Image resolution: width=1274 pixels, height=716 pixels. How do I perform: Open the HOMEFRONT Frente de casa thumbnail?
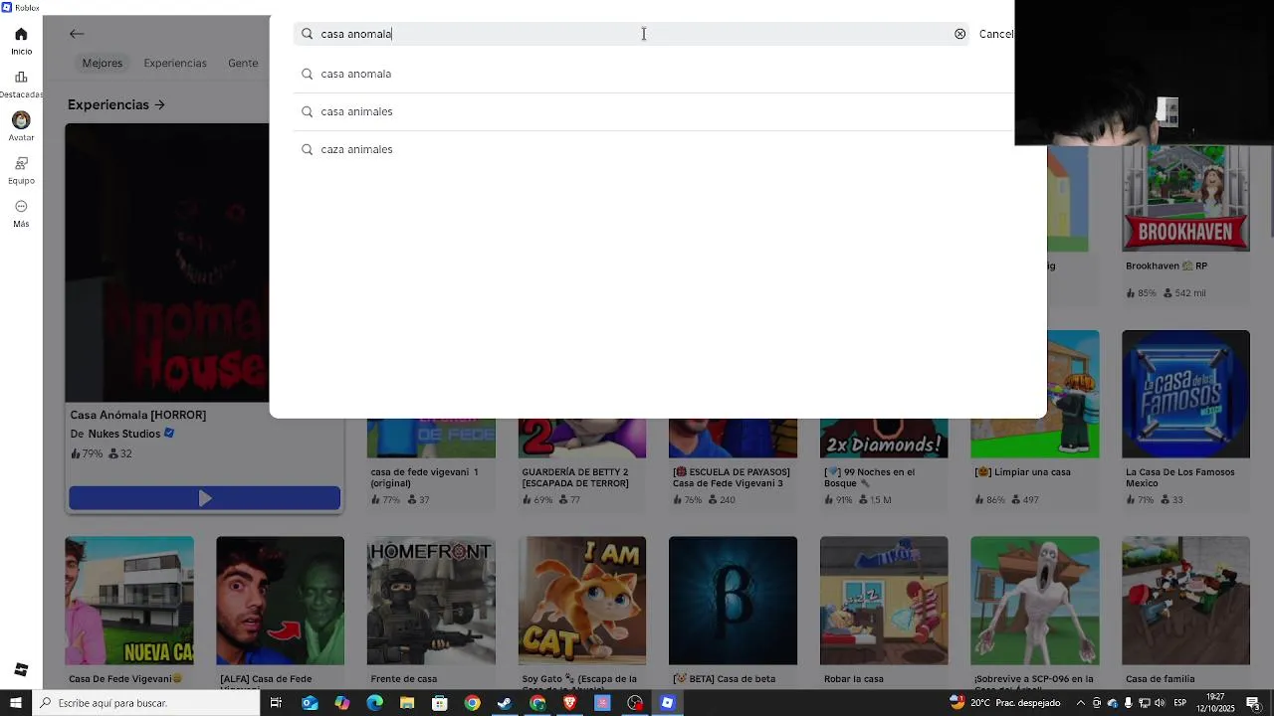pos(431,601)
